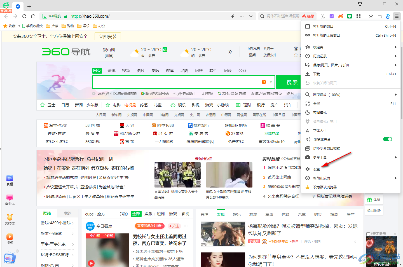Screen dimensions: 403x267
Task: Expand the 帮助和反馈 submenu
Action: pyautogui.click(x=351, y=178)
